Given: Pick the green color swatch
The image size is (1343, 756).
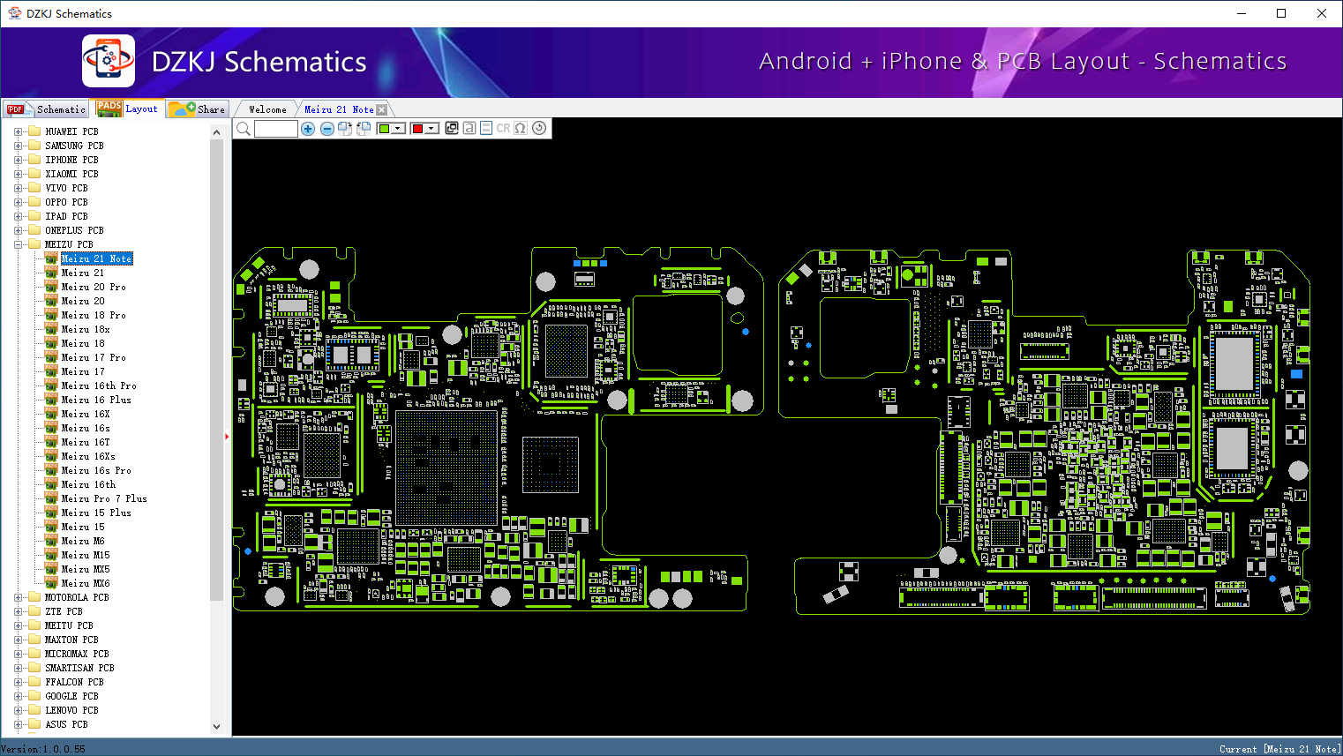Looking at the screenshot, I should tap(385, 129).
